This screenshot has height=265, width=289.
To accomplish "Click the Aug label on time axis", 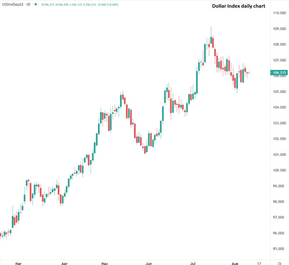I will (236, 264).
